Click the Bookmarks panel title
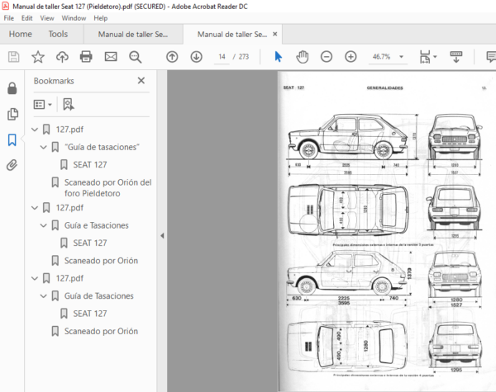This screenshot has width=496, height=392. pos(54,81)
